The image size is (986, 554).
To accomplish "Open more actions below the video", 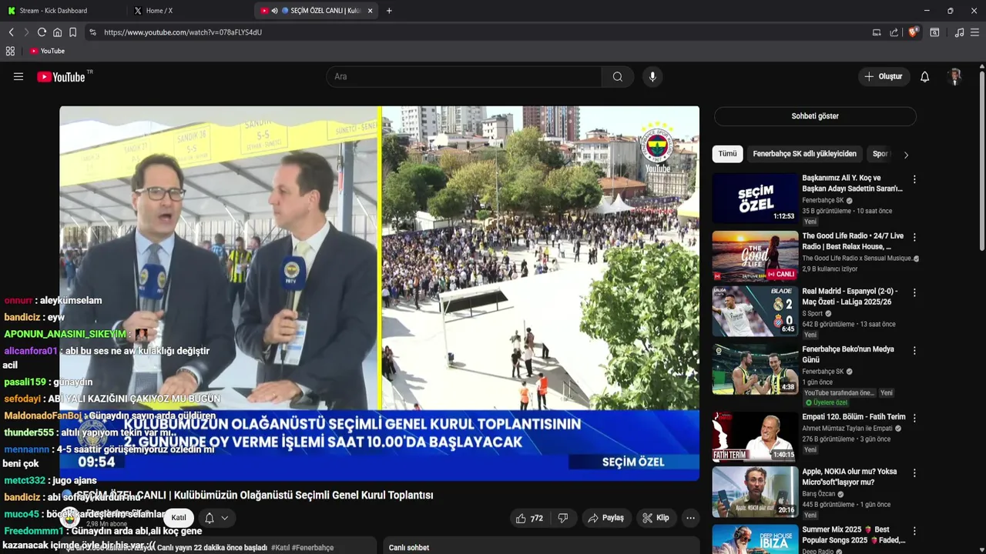I will point(690,518).
